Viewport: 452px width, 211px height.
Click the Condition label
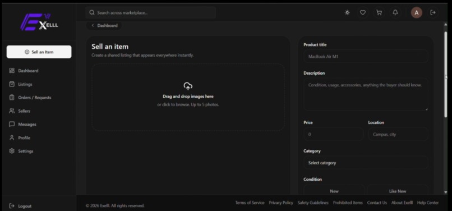point(312,179)
